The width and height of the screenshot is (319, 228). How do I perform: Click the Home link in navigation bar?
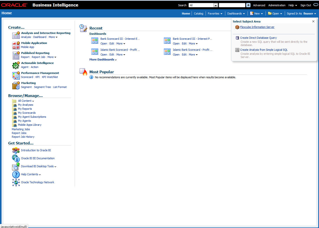(186, 13)
